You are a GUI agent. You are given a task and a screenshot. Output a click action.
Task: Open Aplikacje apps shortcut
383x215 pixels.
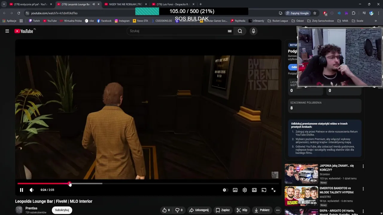click(9, 21)
